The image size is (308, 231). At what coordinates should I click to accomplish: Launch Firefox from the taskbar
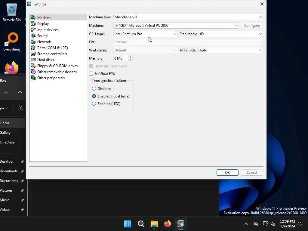pyautogui.click(x=167, y=224)
